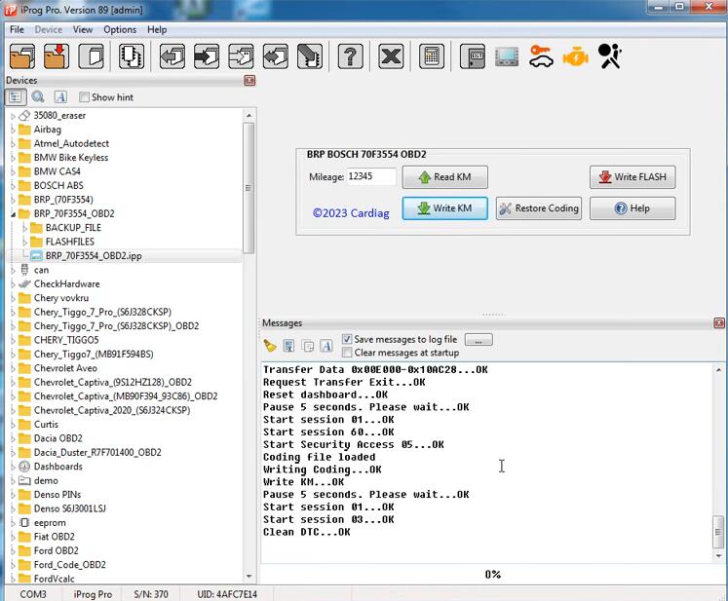Uncheck Save messages to log file
The image size is (728, 601).
346,339
